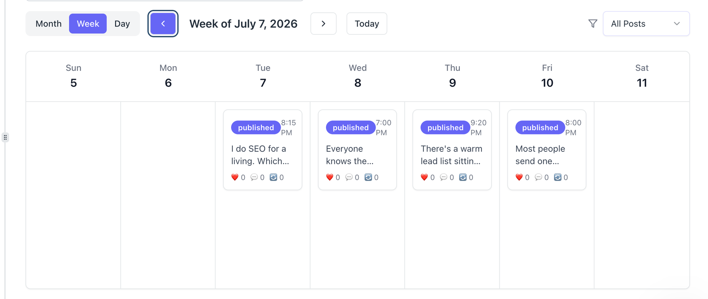Jump to Today
This screenshot has width=708, height=299.
click(367, 24)
